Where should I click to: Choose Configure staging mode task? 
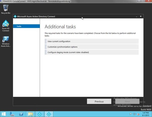[x=92, y=52]
